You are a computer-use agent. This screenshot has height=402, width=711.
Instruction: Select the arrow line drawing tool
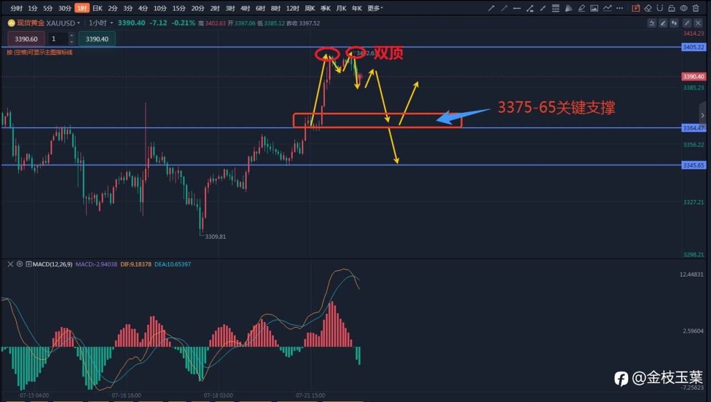pos(491,8)
